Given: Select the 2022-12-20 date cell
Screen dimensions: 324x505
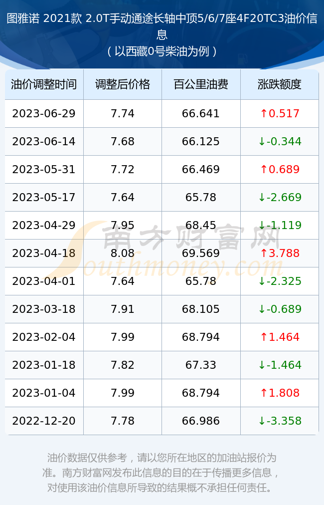Looking at the screenshot, I should click(x=44, y=421).
